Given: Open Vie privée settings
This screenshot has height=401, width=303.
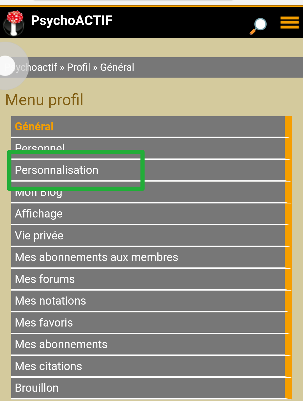Looking at the screenshot, I should pos(39,235).
